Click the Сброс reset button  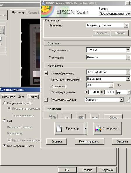[x=113, y=117]
